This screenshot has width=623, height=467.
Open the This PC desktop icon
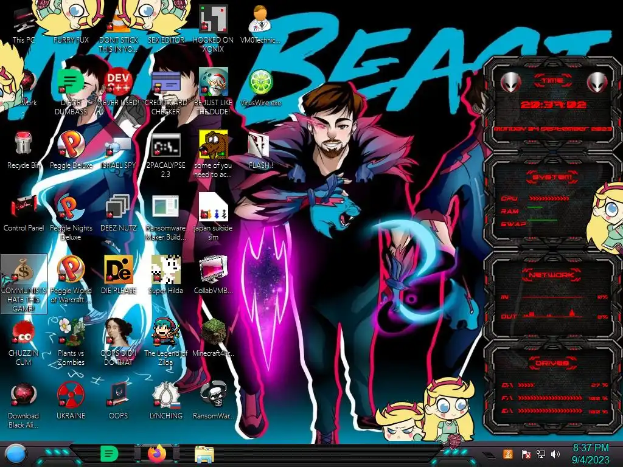pos(24,24)
